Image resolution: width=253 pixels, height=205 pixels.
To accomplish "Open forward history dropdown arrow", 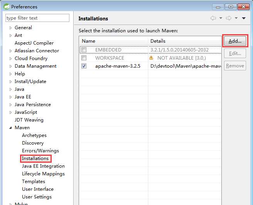I will pos(236,18).
